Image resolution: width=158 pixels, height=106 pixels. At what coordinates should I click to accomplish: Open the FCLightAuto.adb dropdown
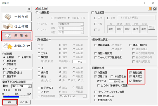coord(73,96)
